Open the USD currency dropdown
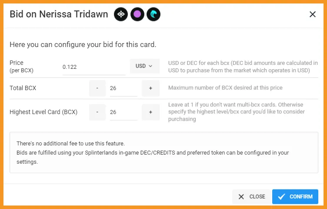 click(144, 66)
